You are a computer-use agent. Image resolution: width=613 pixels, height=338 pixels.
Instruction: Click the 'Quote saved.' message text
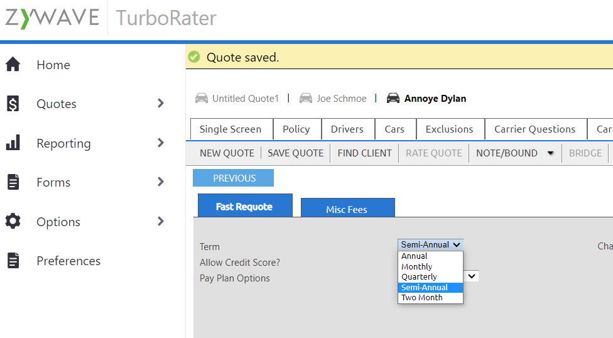tap(242, 58)
